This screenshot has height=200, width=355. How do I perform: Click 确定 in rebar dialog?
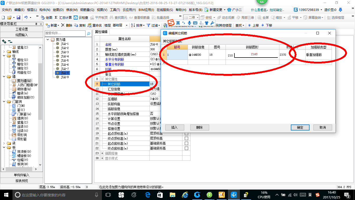click(300, 127)
